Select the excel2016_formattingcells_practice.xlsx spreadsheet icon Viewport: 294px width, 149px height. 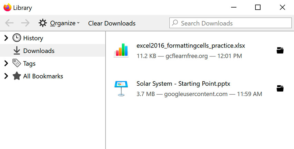[x=121, y=50]
